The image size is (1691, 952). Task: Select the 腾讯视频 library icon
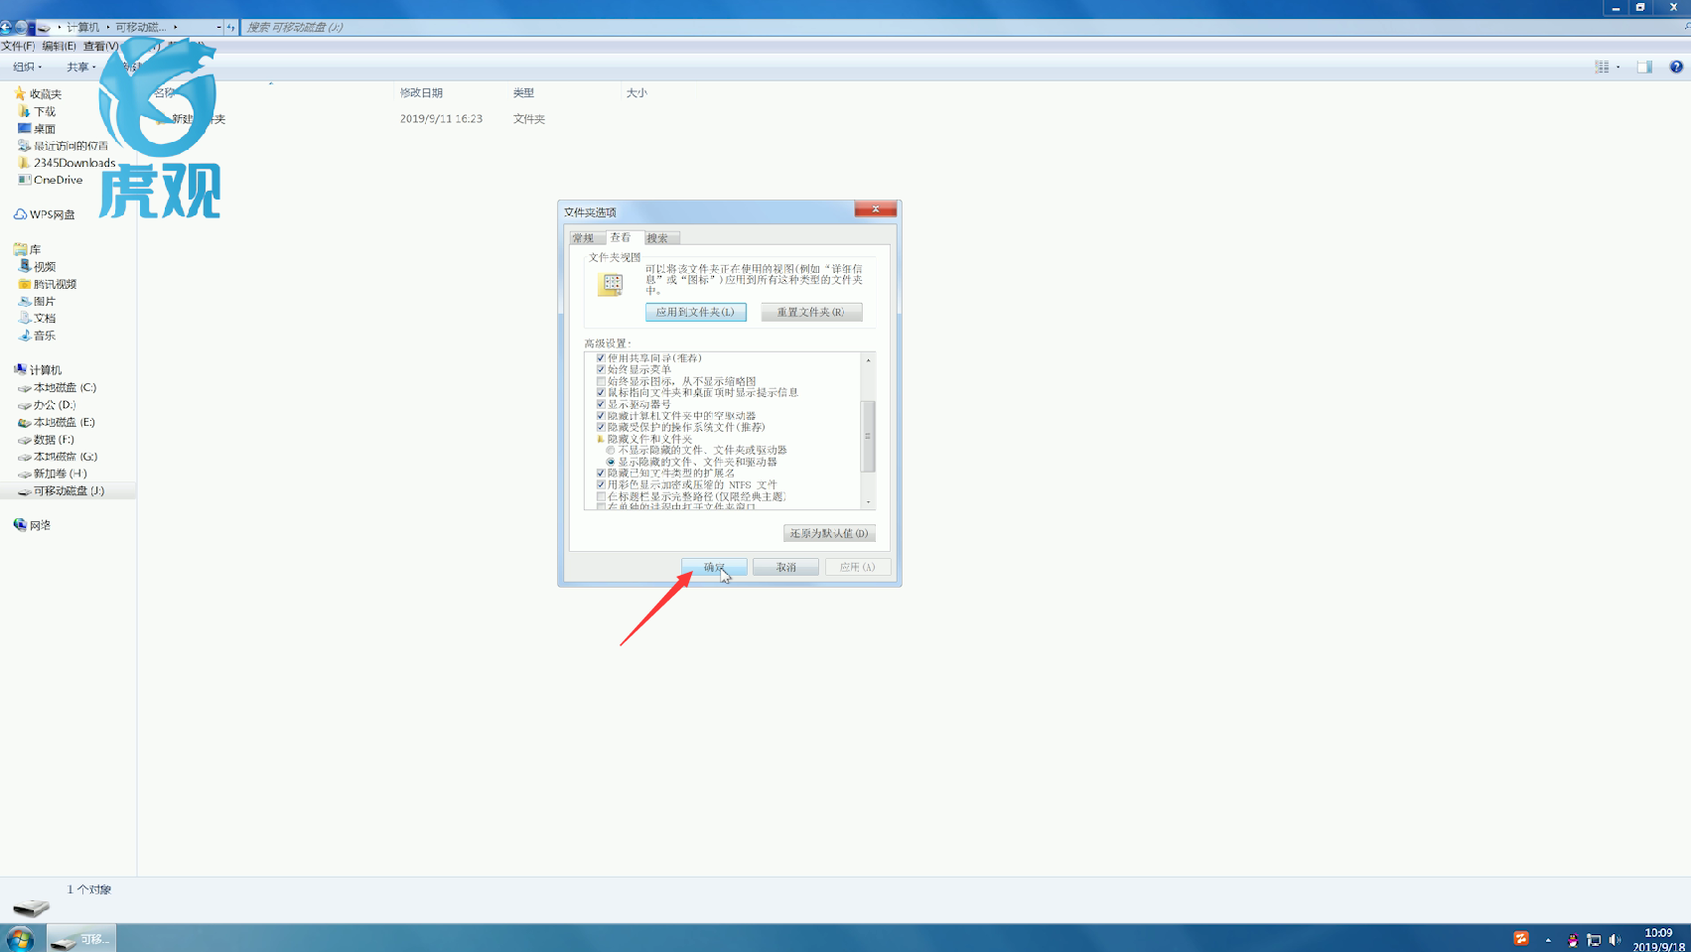(24, 284)
